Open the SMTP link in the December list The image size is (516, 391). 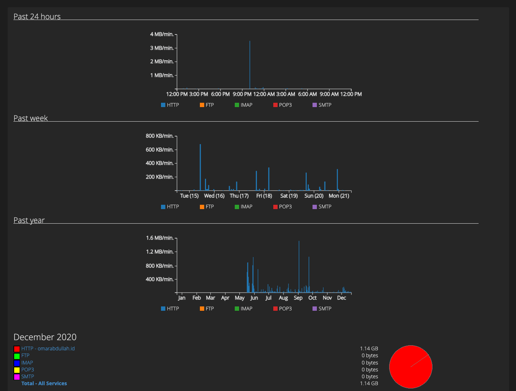(x=27, y=376)
